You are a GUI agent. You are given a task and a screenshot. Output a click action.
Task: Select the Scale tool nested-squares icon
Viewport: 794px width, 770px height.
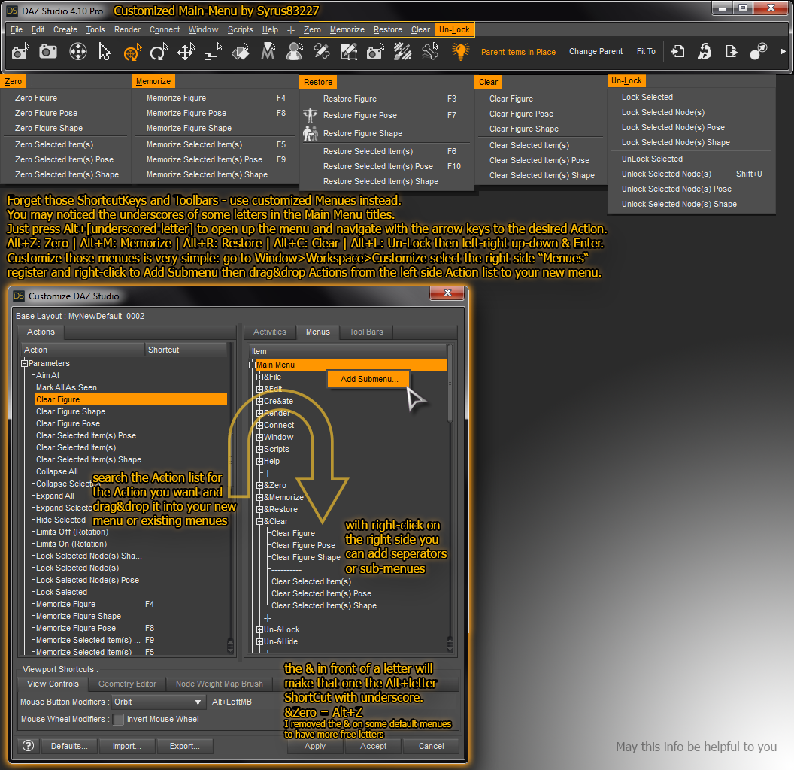click(x=214, y=52)
